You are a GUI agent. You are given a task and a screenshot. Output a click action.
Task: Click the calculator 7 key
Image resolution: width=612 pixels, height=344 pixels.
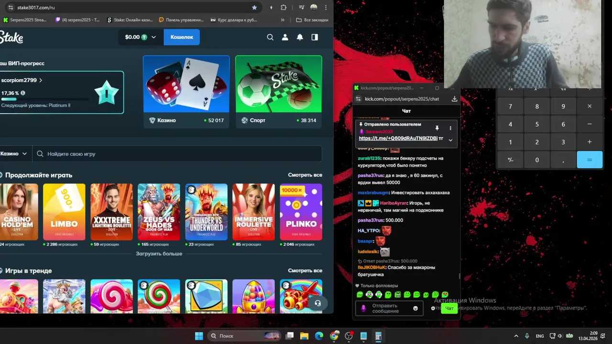click(x=510, y=107)
